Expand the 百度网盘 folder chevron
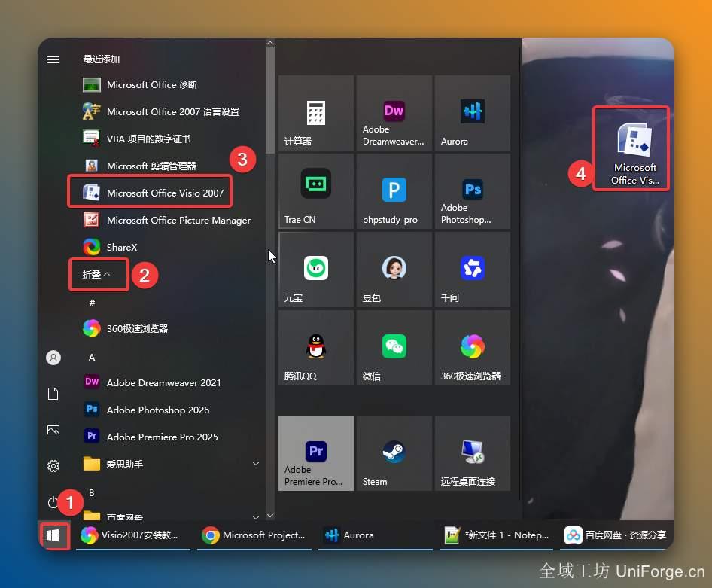 (x=256, y=516)
